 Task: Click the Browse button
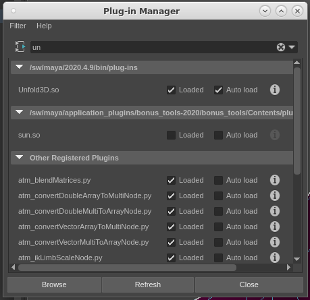coord(54,284)
